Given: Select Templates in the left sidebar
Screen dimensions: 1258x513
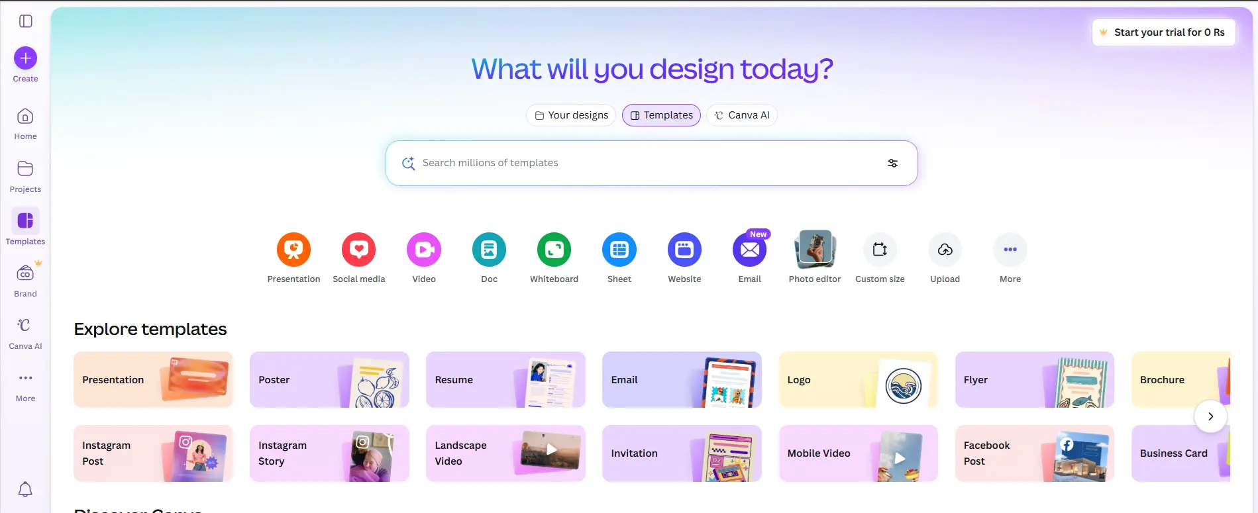Looking at the screenshot, I should point(25,228).
